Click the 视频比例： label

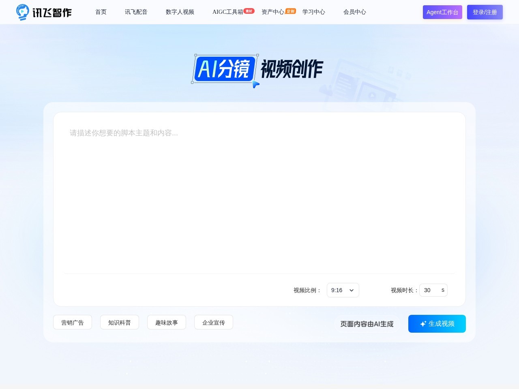307,290
